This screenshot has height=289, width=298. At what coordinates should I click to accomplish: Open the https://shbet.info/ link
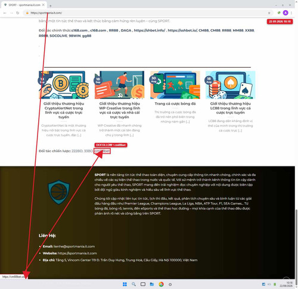point(149,30)
